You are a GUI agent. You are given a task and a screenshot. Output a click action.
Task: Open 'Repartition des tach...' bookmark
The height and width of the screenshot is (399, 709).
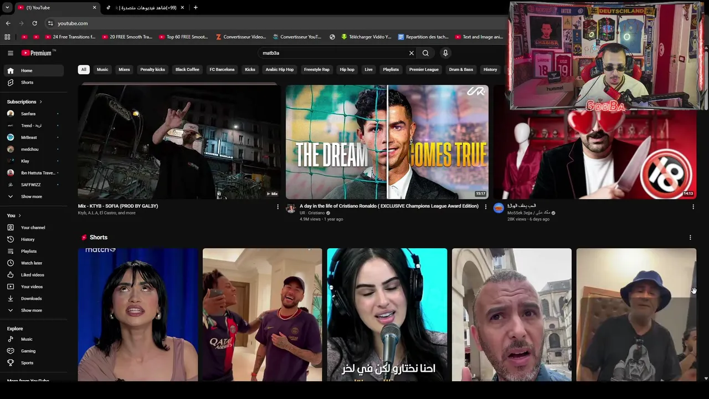424,37
